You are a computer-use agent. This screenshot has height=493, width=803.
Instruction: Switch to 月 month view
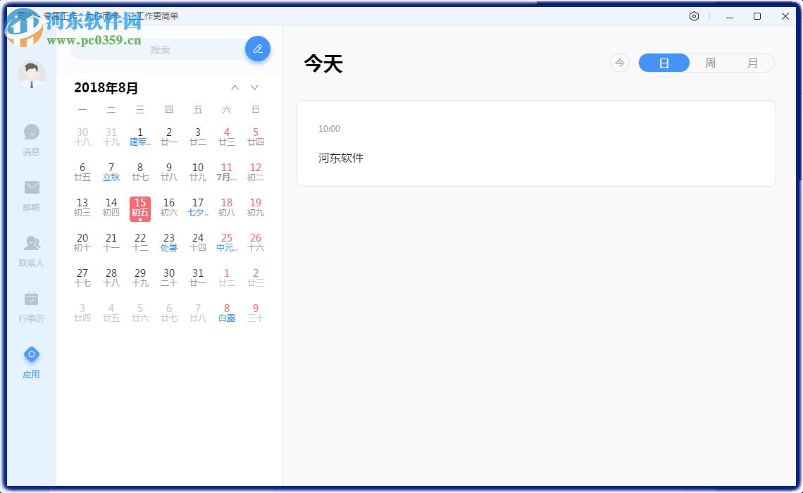pos(754,63)
